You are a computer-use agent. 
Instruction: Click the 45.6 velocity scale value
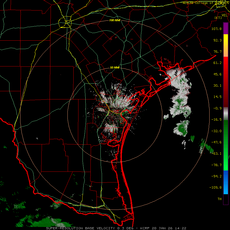[217, 74]
